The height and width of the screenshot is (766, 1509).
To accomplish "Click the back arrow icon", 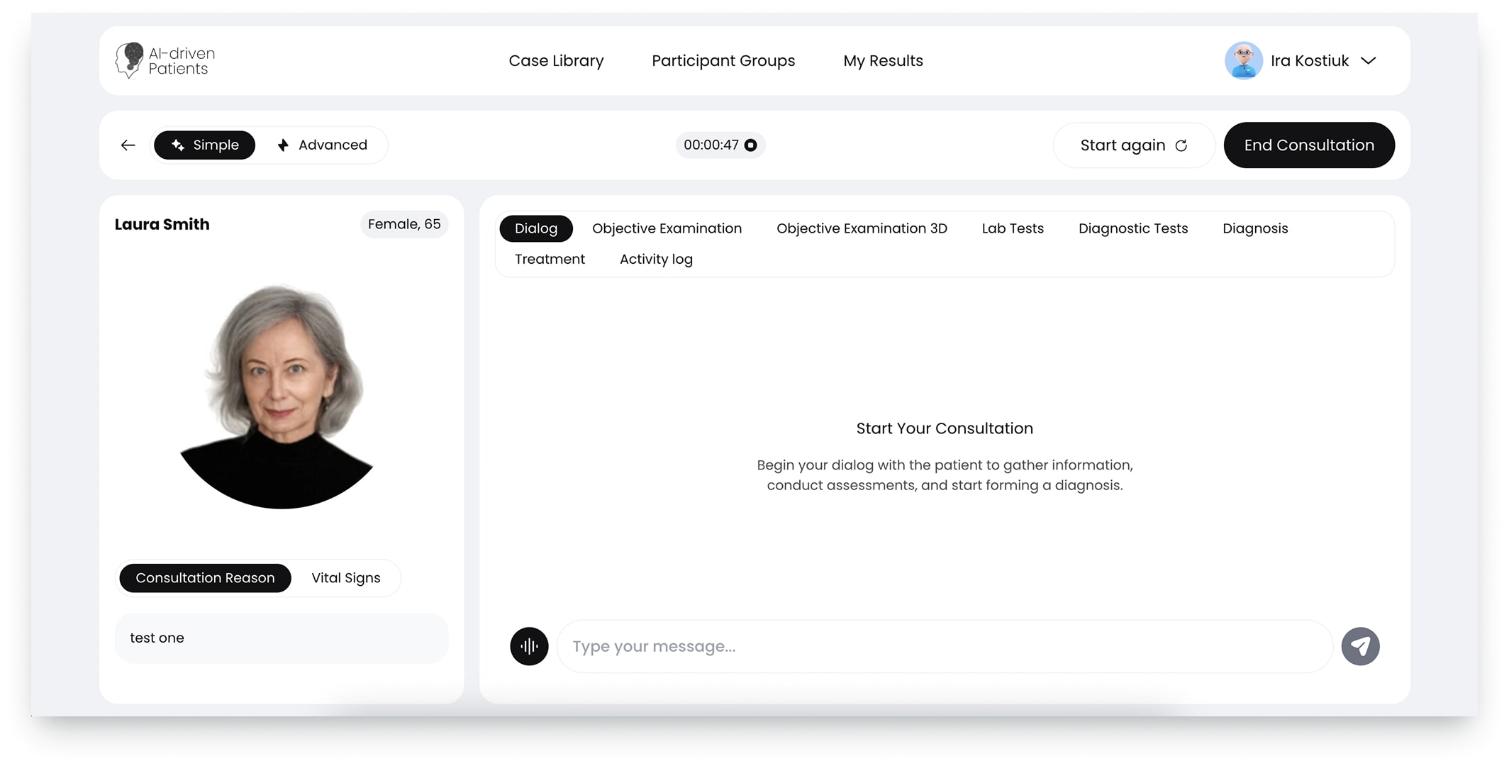I will 128,145.
